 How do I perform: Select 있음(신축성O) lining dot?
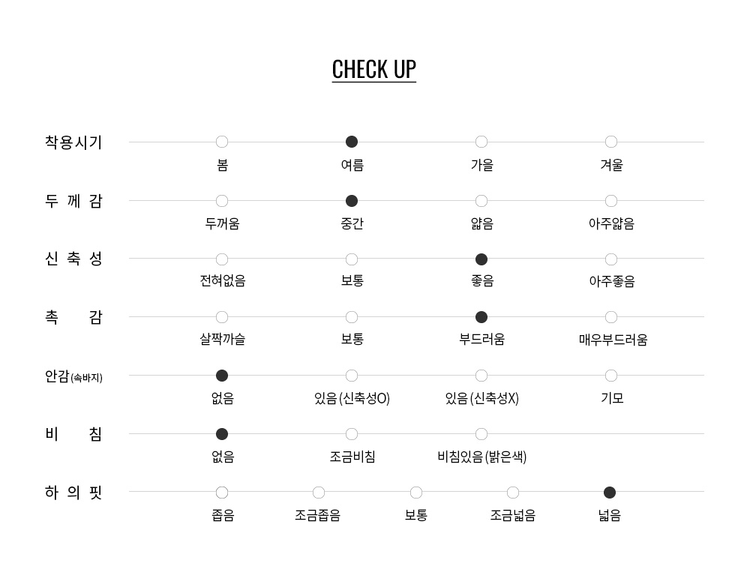(x=352, y=376)
